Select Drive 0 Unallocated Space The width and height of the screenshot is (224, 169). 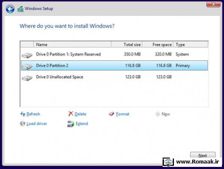pos(114,77)
